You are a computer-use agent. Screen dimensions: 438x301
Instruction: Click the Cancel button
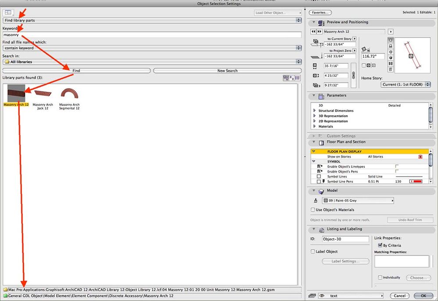(x=400, y=296)
